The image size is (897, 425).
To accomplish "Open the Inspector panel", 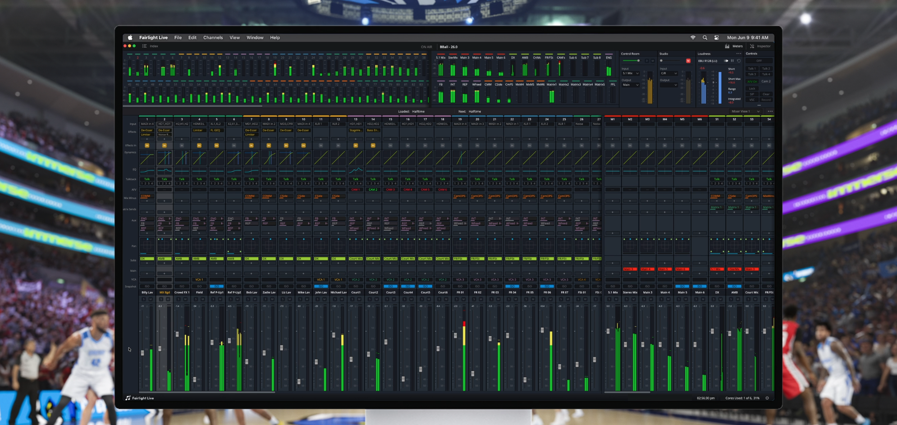I will coord(760,46).
